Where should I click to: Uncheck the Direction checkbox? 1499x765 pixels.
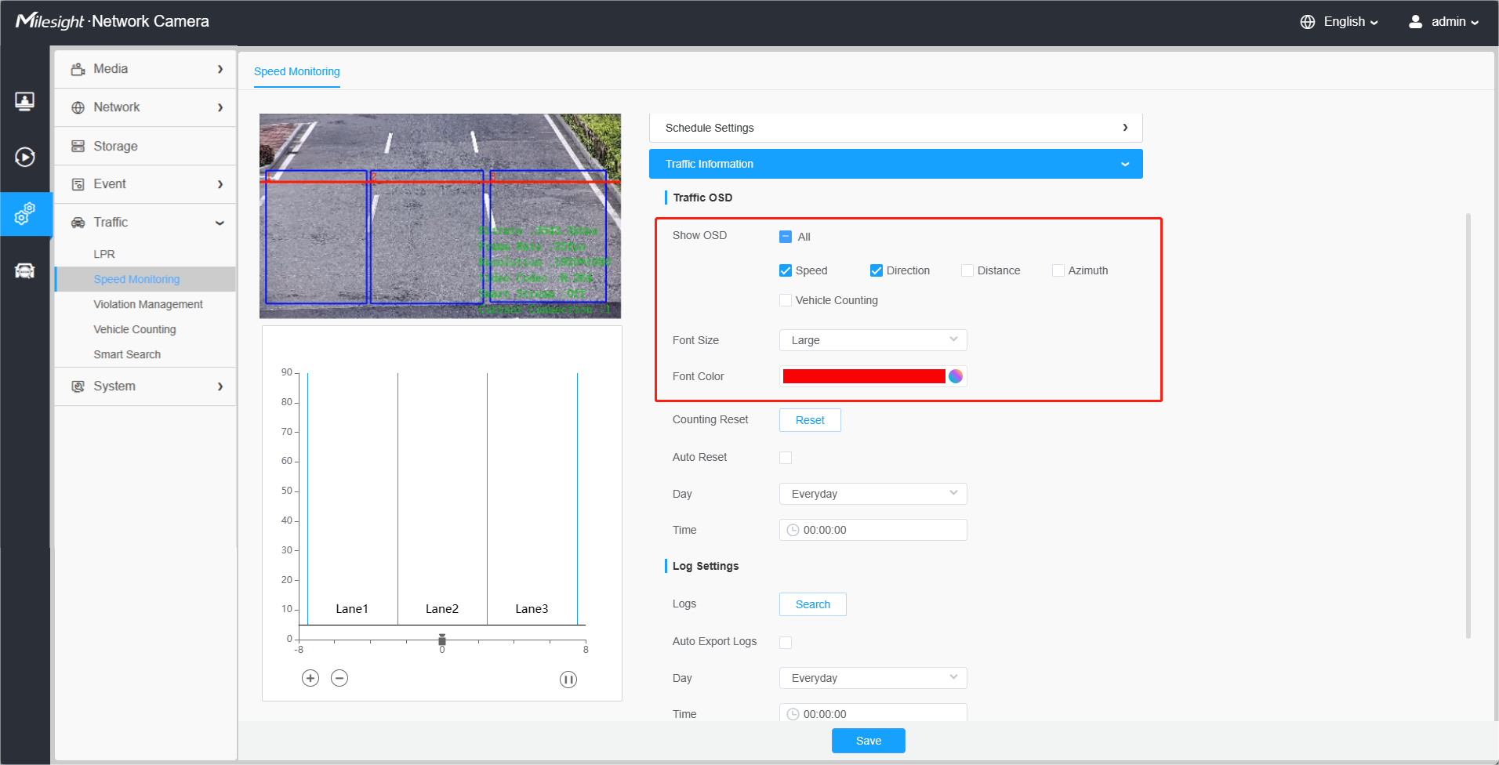877,270
